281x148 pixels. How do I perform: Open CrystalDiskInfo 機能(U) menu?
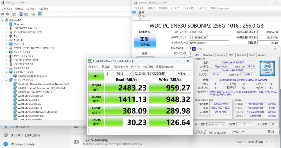(163, 8)
